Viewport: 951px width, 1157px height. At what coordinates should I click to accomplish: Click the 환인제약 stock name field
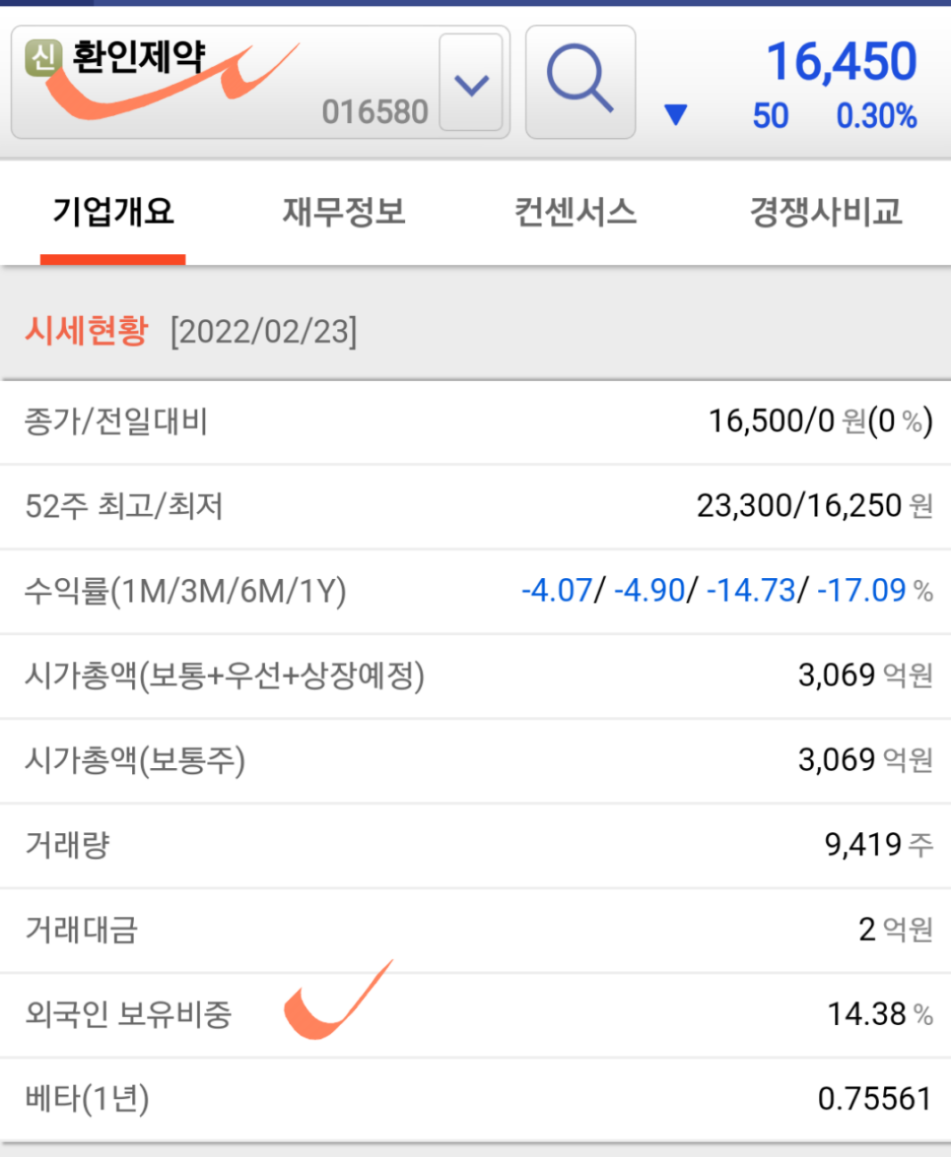(138, 57)
